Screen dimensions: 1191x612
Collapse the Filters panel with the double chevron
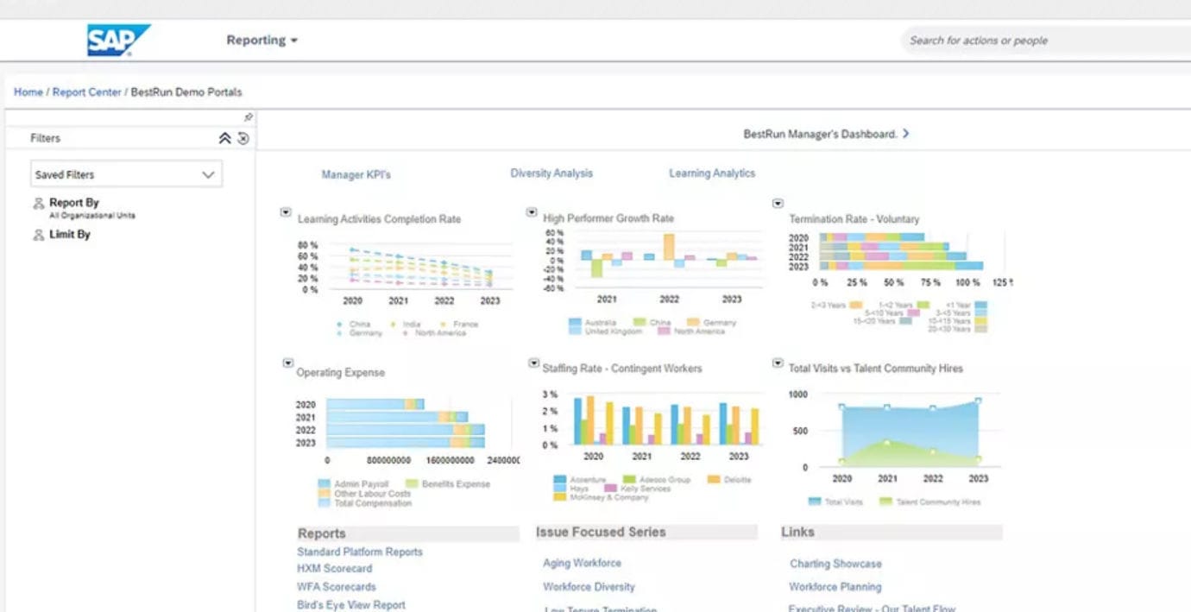tap(225, 136)
